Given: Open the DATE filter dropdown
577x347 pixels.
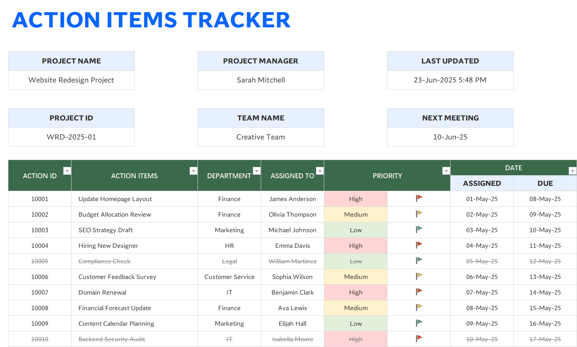Looking at the screenshot, I should tap(572, 171).
